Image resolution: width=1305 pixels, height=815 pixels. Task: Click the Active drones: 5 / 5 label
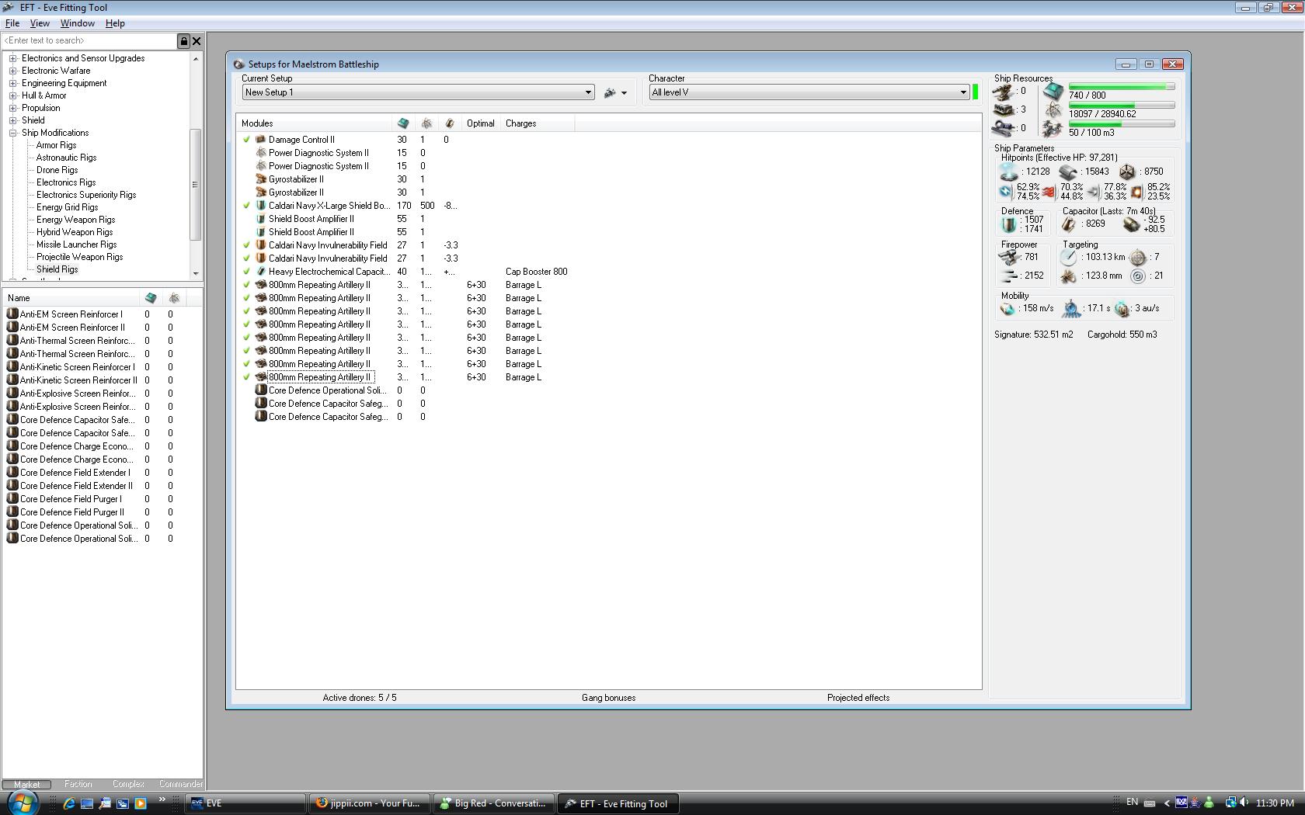click(x=360, y=698)
